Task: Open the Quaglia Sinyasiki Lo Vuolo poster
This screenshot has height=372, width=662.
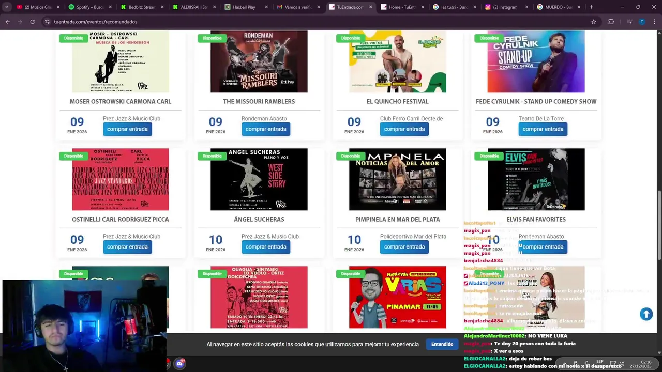Action: coord(259,297)
